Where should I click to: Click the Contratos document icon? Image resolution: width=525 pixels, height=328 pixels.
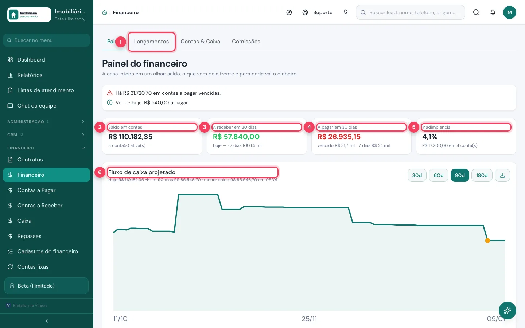(10, 160)
